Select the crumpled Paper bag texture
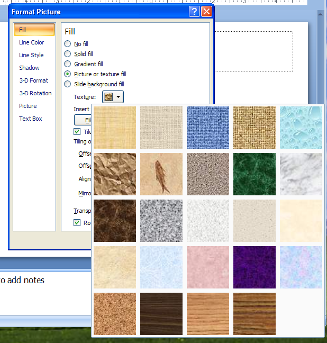 (115, 174)
